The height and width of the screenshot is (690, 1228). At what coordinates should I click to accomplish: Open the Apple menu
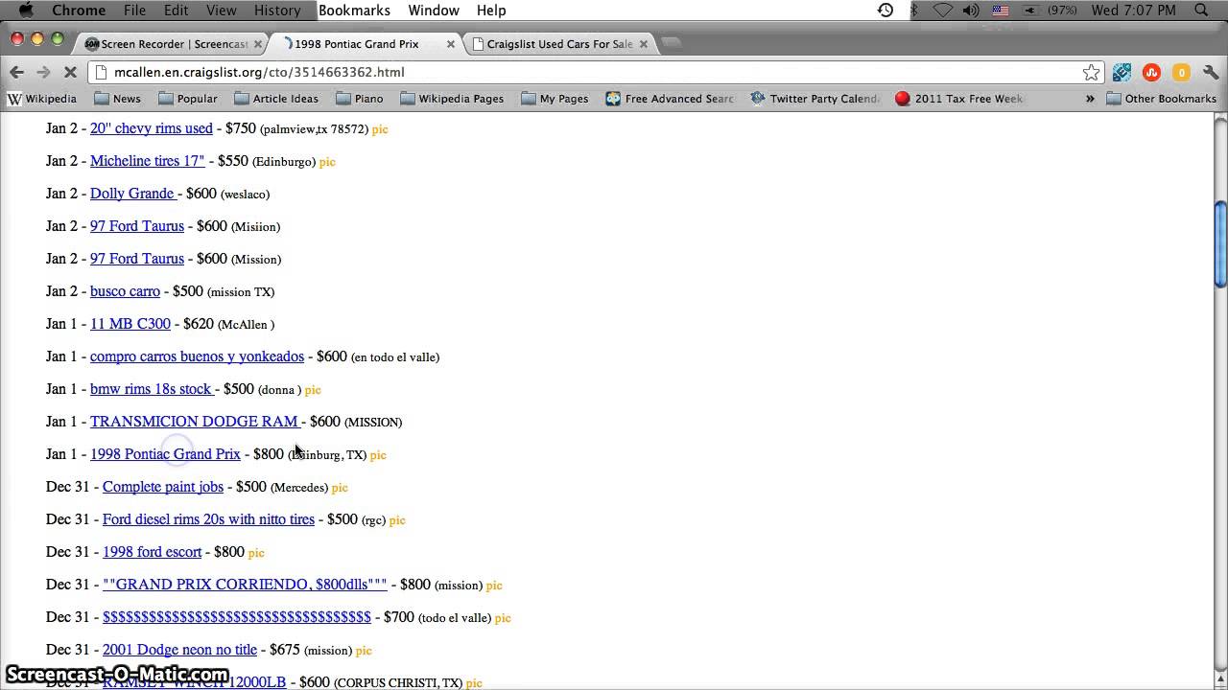(26, 11)
